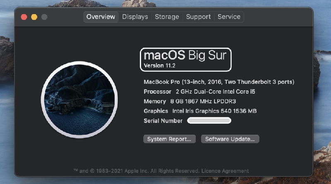Click the macOS Big Sur title
This screenshot has height=184, width=331.
pyautogui.click(x=185, y=55)
